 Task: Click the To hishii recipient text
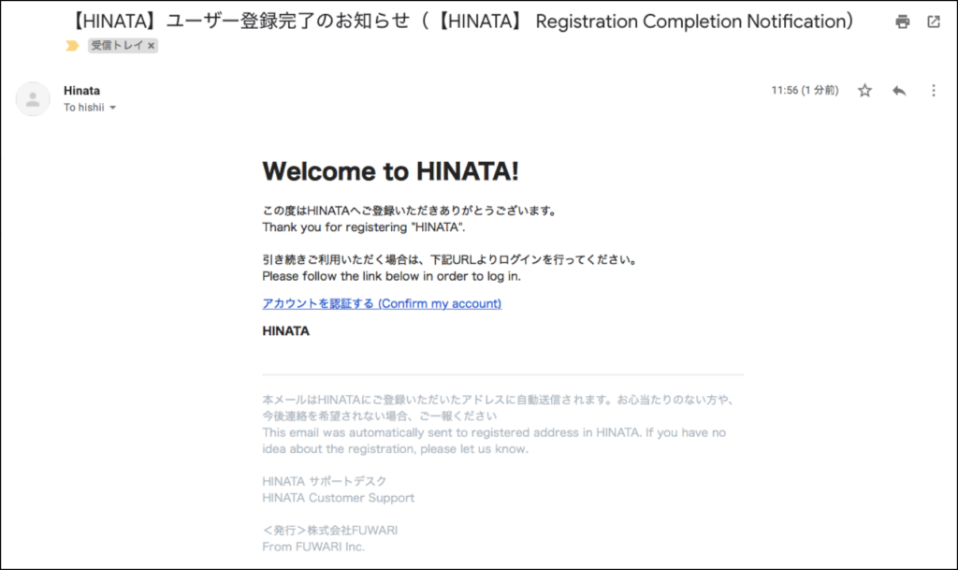[83, 108]
